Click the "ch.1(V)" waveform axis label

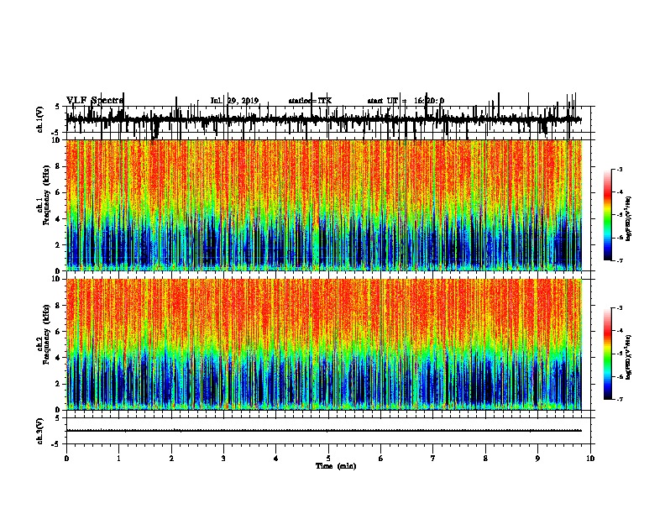click(x=39, y=119)
